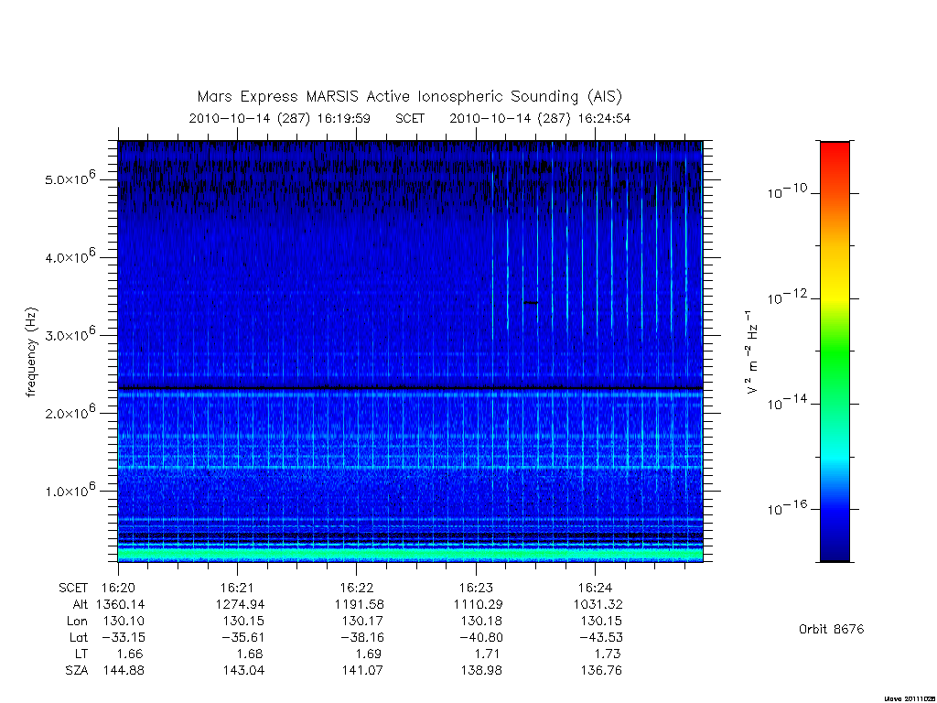Click SZA value 143.04
Screen dimensions: 937x703
(243, 671)
